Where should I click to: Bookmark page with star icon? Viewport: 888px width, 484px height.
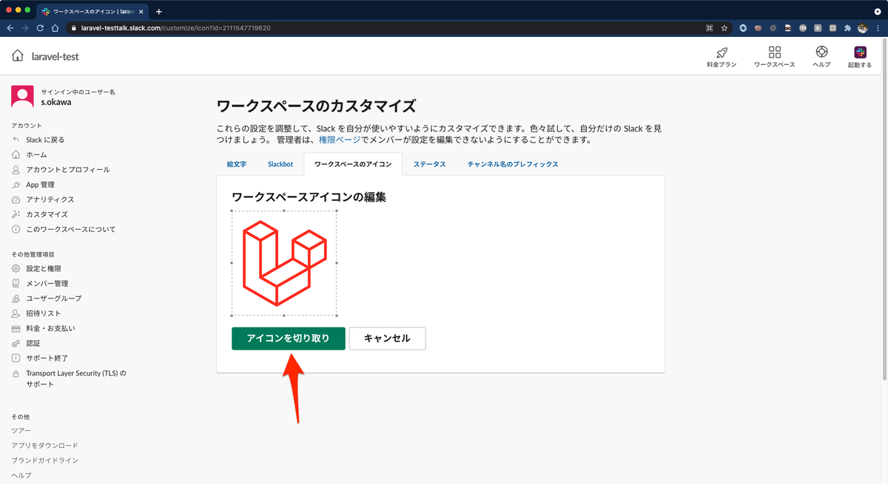pyautogui.click(x=724, y=28)
